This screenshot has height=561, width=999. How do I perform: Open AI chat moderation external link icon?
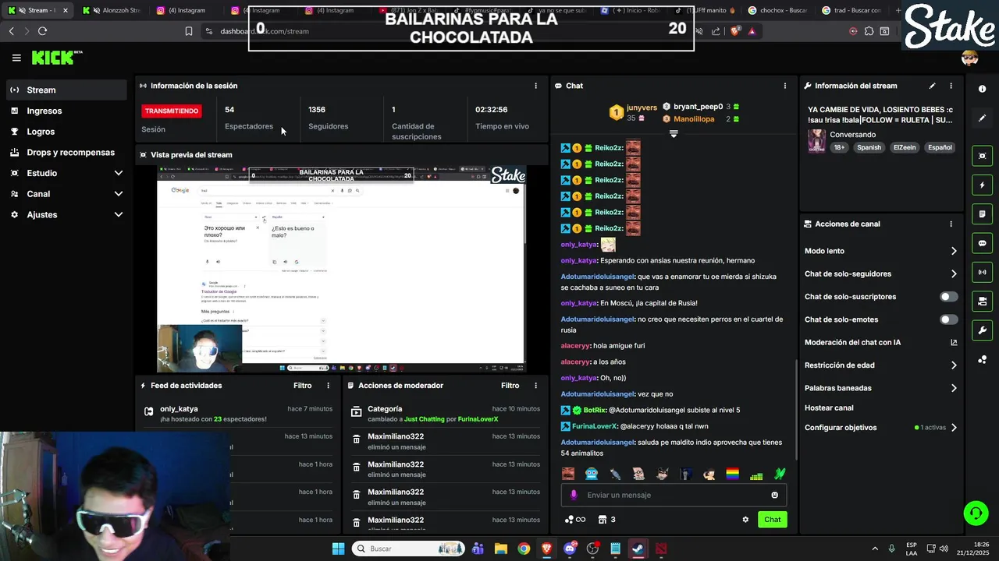[x=954, y=342]
